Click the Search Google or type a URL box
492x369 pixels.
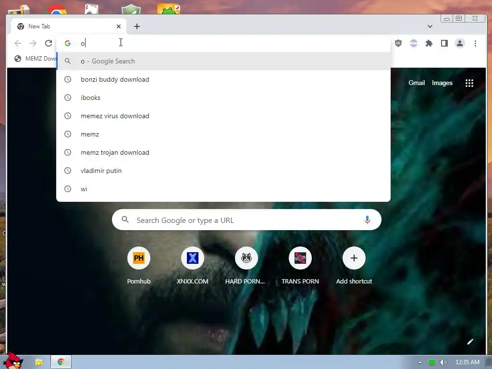click(246, 220)
